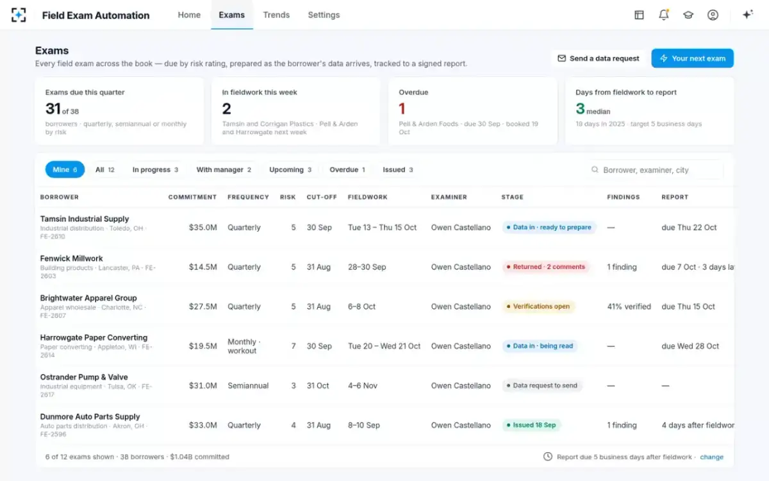Click Your next exam button

693,58
